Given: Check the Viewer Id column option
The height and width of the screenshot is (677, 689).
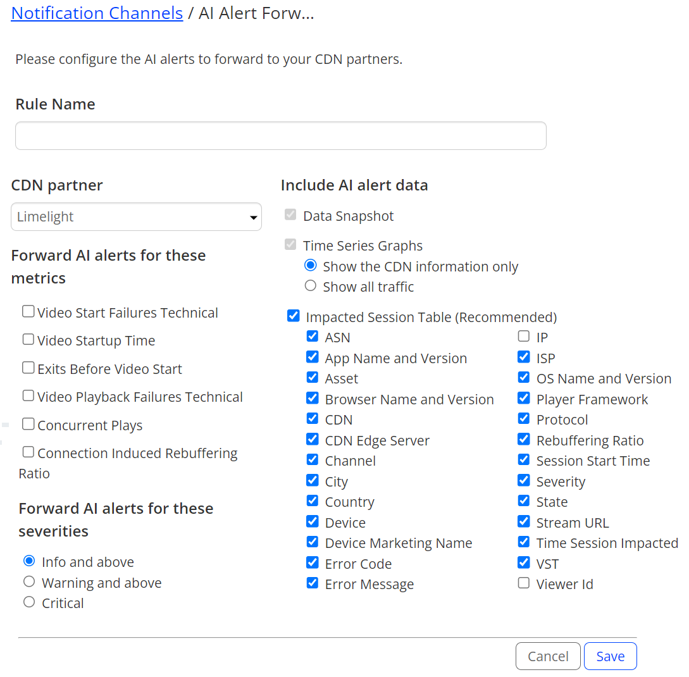Looking at the screenshot, I should tap(523, 583).
